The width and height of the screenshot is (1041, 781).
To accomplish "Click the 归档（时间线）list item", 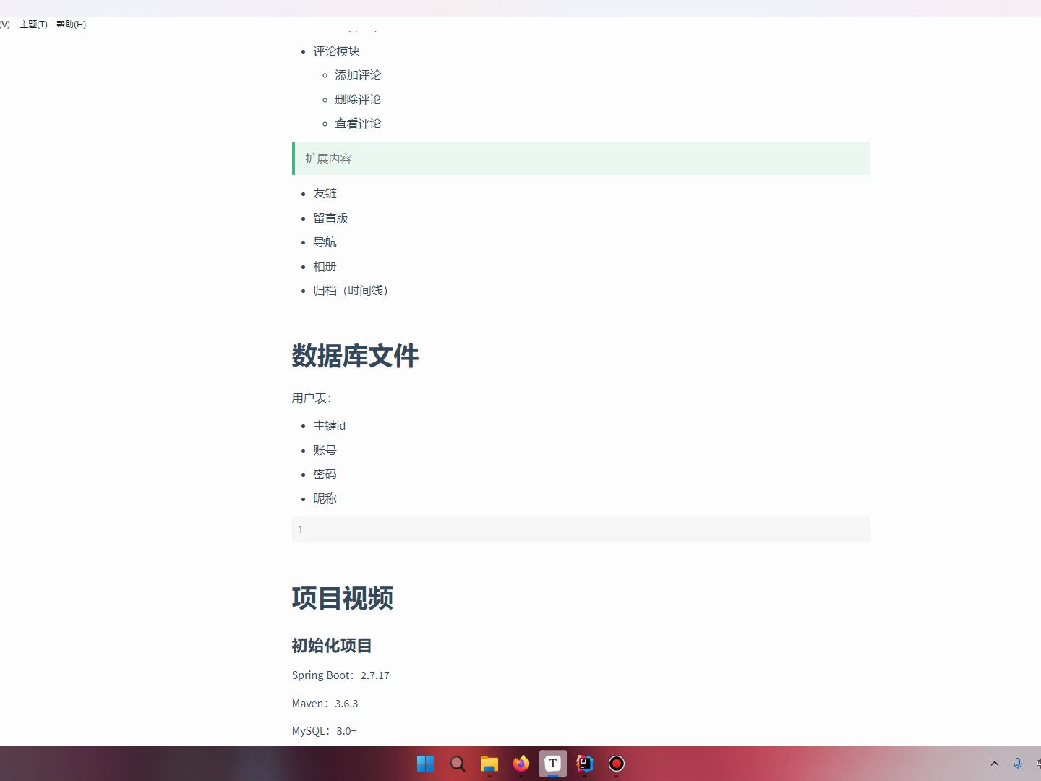I will pos(351,291).
